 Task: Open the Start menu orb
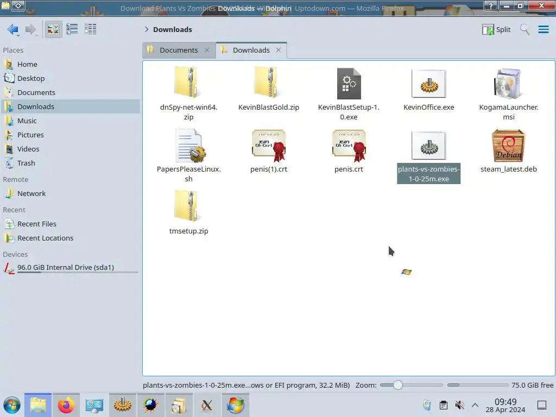12,405
